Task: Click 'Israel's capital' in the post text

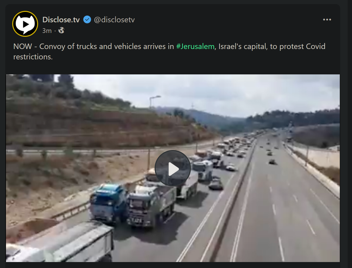Action: (243, 46)
